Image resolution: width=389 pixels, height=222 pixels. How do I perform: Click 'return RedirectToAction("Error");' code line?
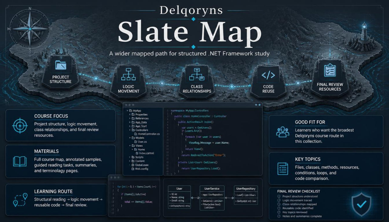click(204, 155)
